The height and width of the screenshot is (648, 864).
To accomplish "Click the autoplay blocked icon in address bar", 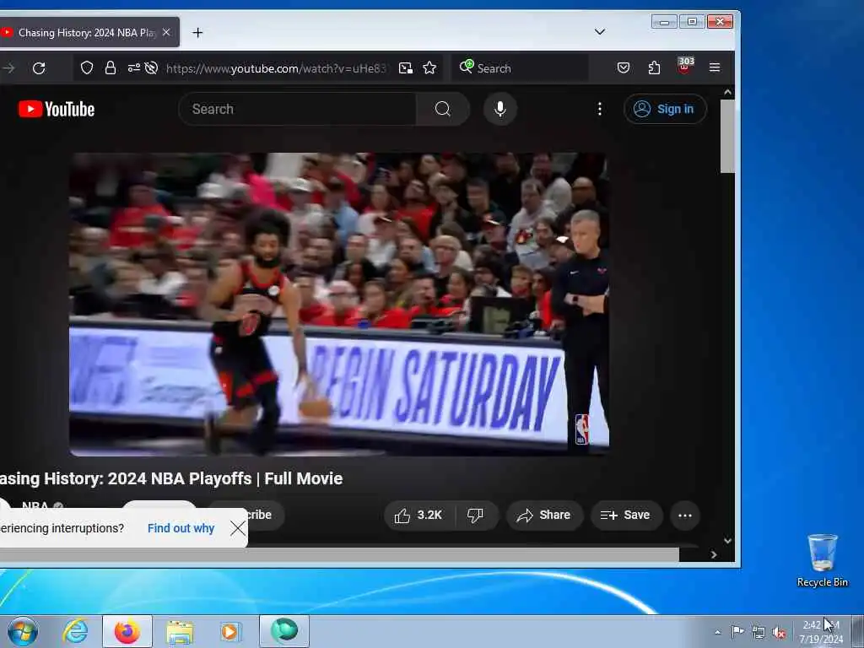I will click(152, 67).
